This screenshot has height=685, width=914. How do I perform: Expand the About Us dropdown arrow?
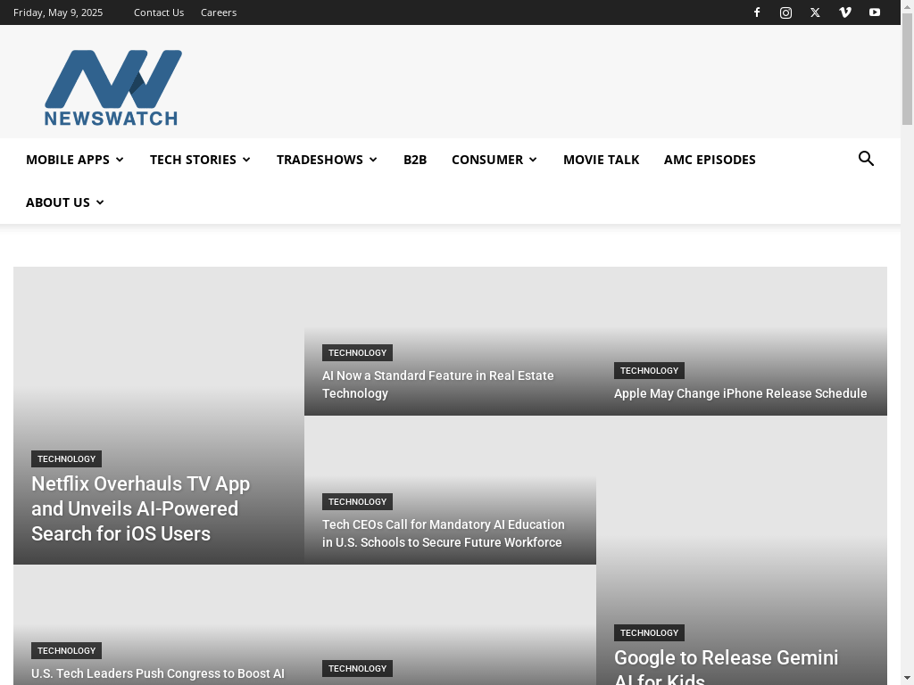click(x=100, y=202)
